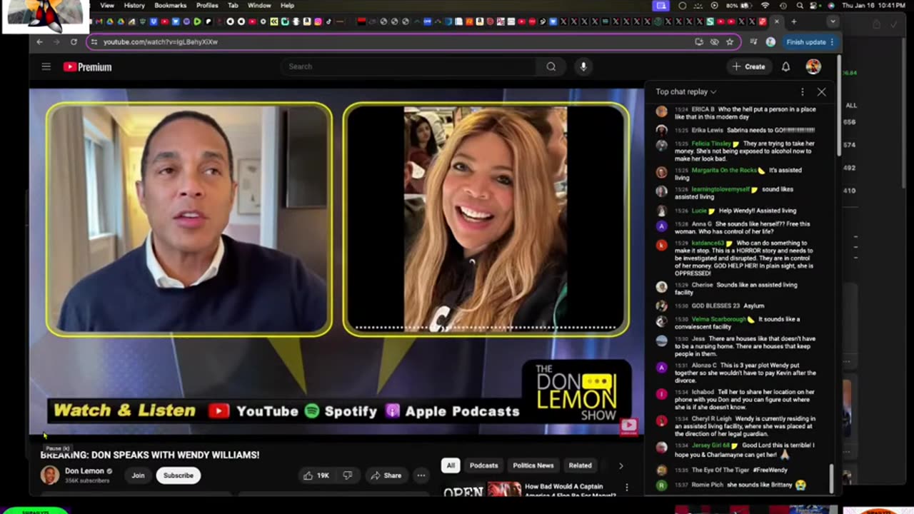Click the Join button
The height and width of the screenshot is (514, 914).
[x=138, y=475]
